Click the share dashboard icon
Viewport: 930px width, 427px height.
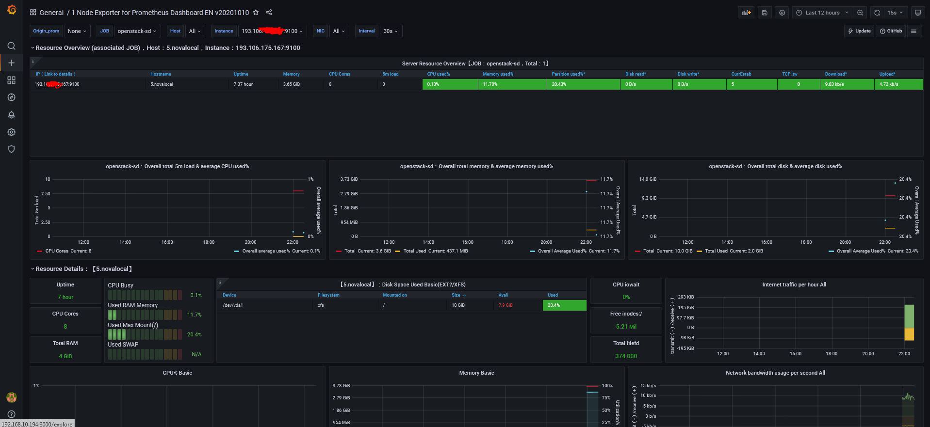tap(269, 13)
